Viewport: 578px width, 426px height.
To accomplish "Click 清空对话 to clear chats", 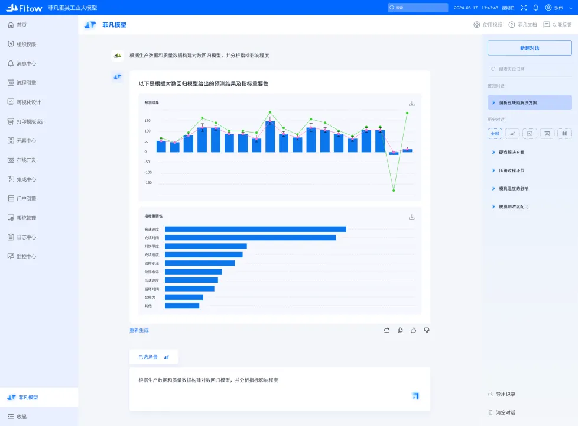I will pyautogui.click(x=502, y=412).
